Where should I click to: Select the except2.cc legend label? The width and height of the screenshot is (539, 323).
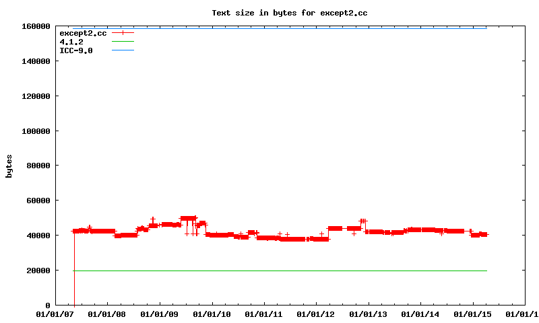(83, 33)
